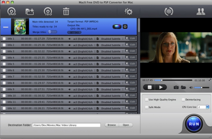Toggle the Merge titles switch
Image resolution: width=212 pixels, height=139 pixels.
52,32
